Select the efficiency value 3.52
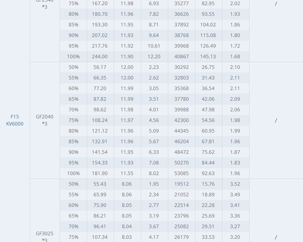The width and height of the screenshot is (303, 242). [235, 184]
